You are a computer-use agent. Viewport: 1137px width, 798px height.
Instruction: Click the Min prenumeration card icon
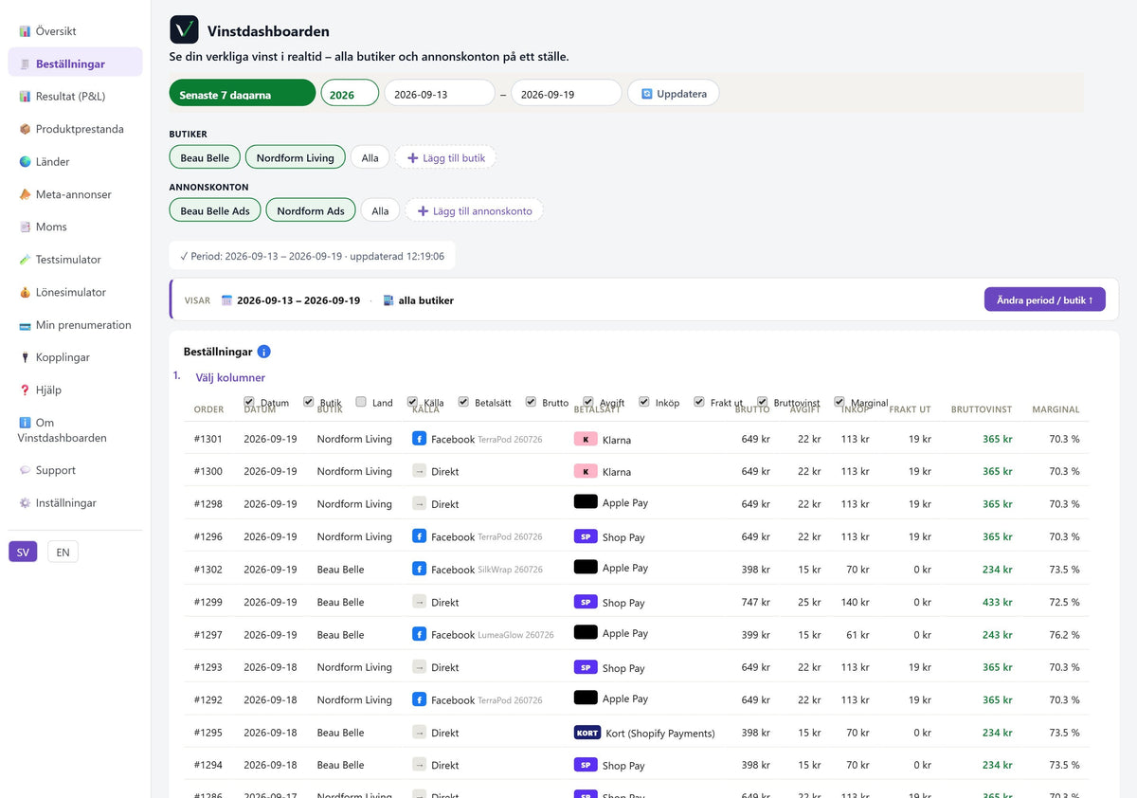(26, 325)
